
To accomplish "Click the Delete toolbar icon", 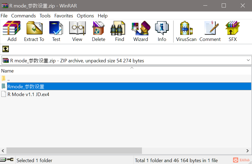I will [x=98, y=28].
